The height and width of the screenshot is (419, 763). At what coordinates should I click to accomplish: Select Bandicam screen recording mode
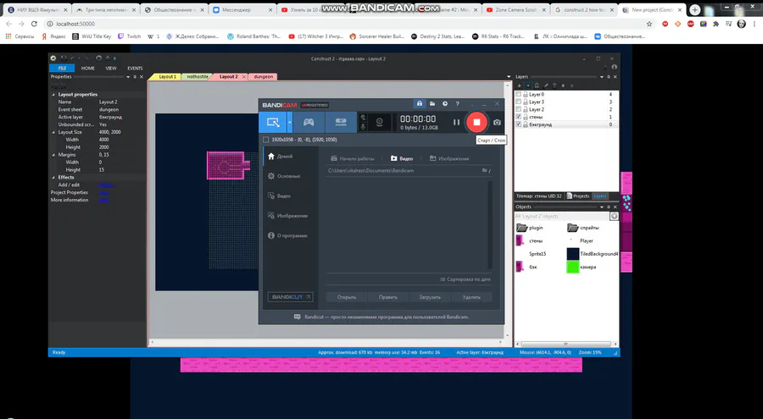pos(272,123)
